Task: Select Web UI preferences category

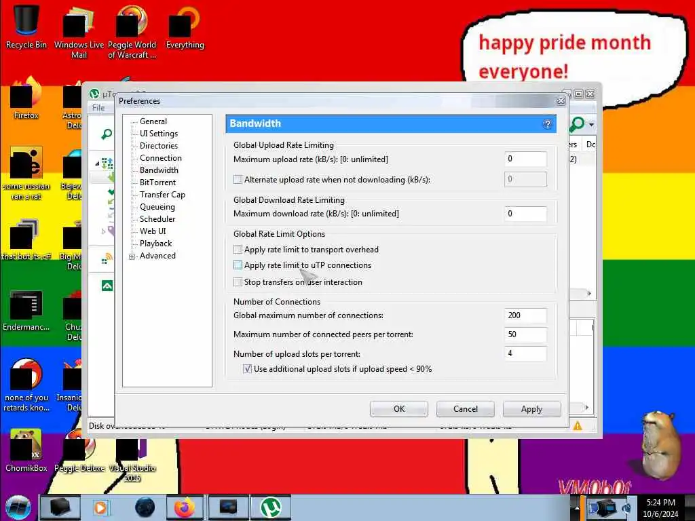Action: click(x=153, y=231)
